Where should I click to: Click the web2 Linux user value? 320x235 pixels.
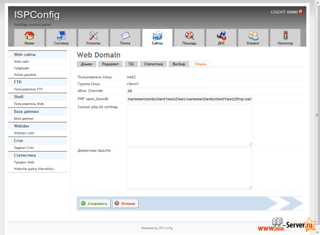tap(131, 77)
